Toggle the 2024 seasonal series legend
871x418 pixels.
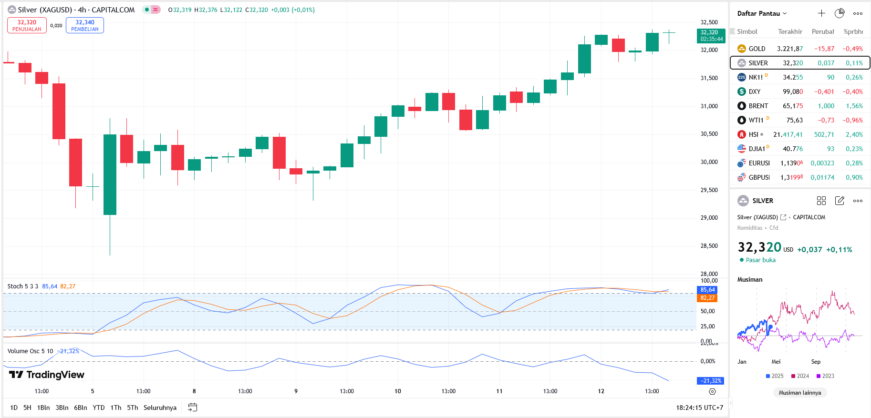coord(800,376)
